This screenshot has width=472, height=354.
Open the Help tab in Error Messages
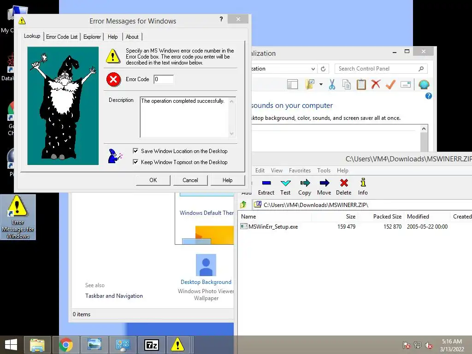tap(112, 37)
